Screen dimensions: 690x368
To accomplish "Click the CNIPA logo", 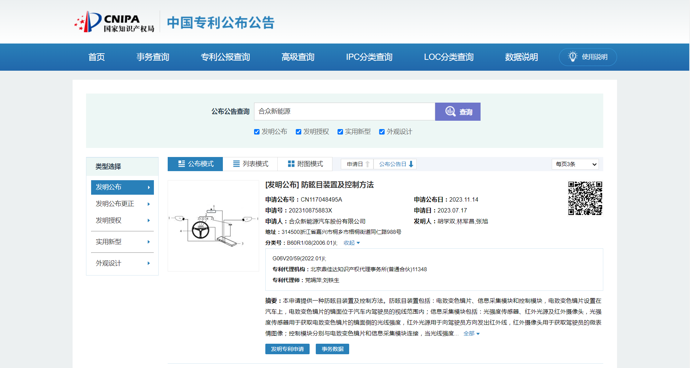I will [114, 22].
